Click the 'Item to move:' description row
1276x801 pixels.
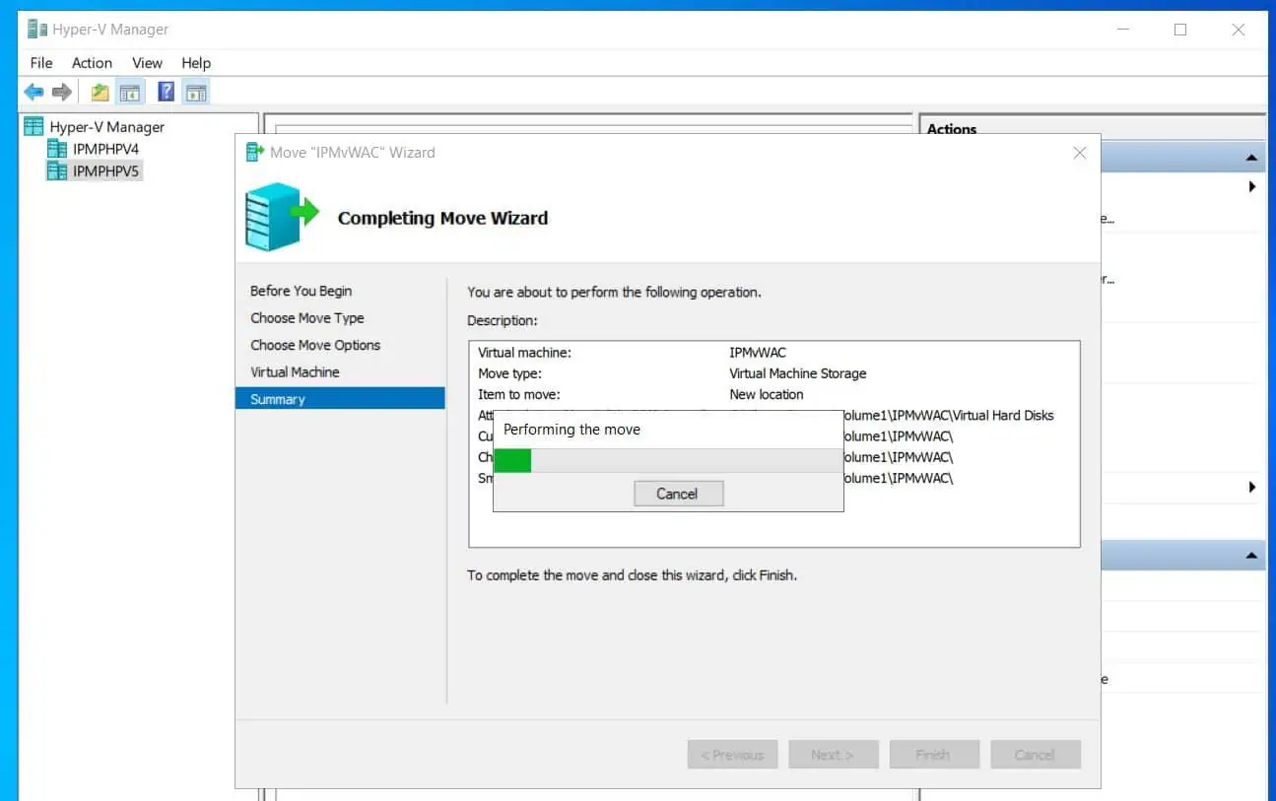pos(773,394)
